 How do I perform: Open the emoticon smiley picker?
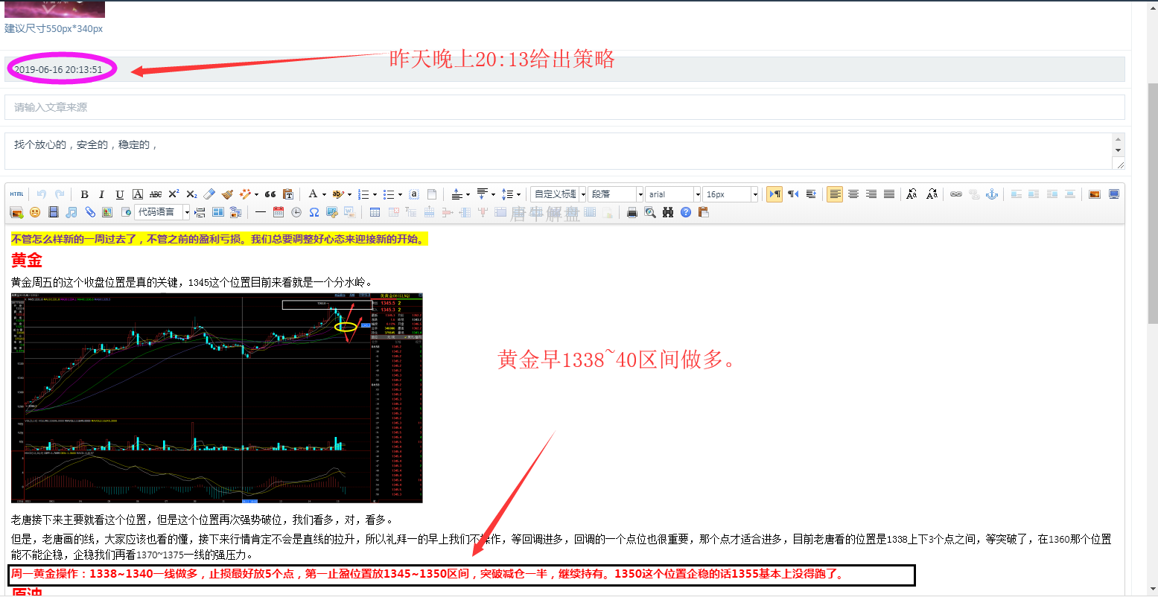coord(35,212)
